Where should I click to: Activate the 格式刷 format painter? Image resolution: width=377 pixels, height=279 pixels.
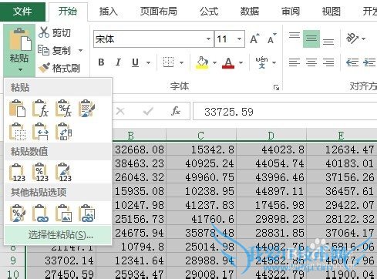59,68
